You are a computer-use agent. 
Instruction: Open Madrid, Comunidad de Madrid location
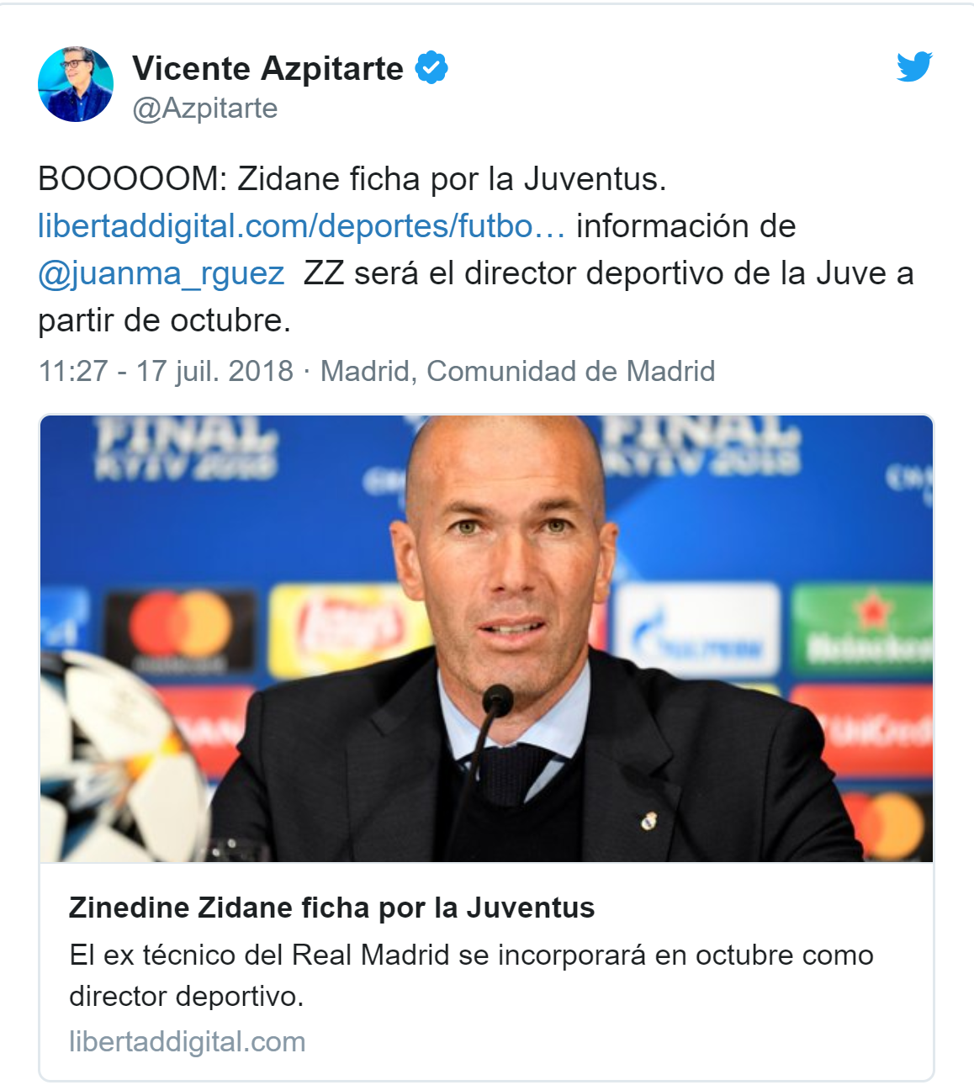[517, 371]
